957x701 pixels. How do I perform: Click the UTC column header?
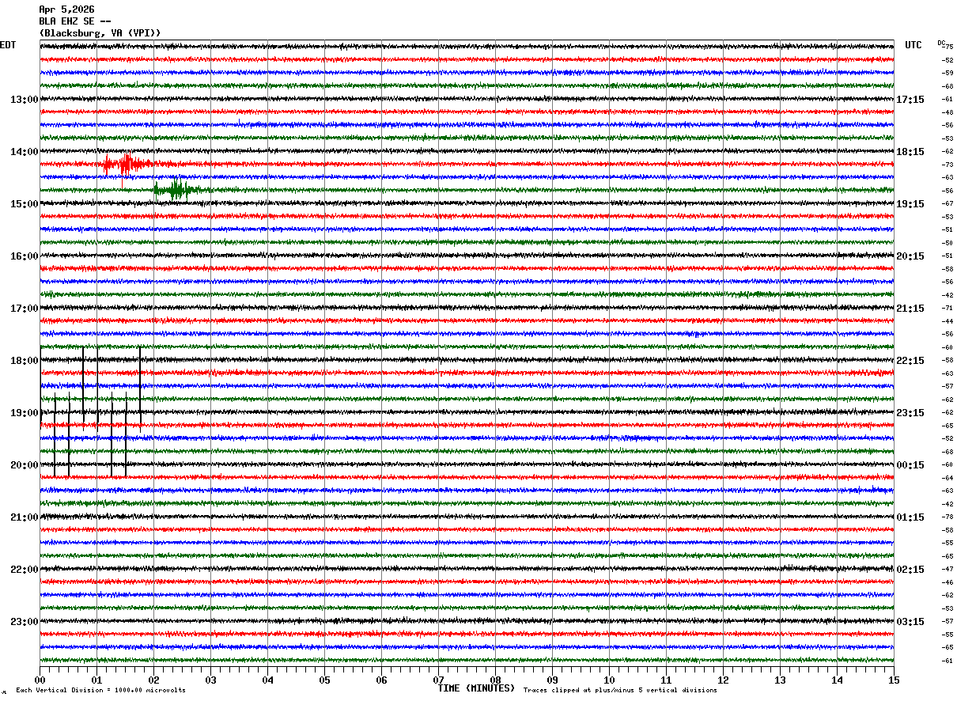pyautogui.click(x=913, y=45)
